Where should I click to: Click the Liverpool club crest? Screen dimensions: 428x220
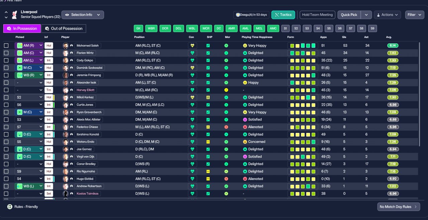pyautogui.click(x=14, y=15)
